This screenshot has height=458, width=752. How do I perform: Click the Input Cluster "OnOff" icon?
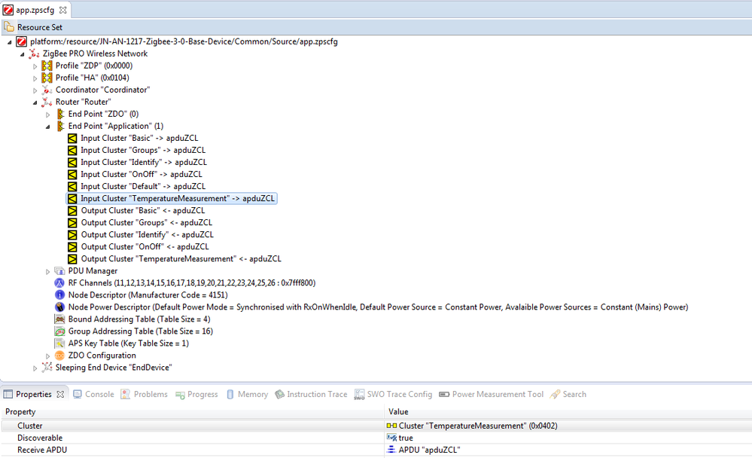coord(72,174)
